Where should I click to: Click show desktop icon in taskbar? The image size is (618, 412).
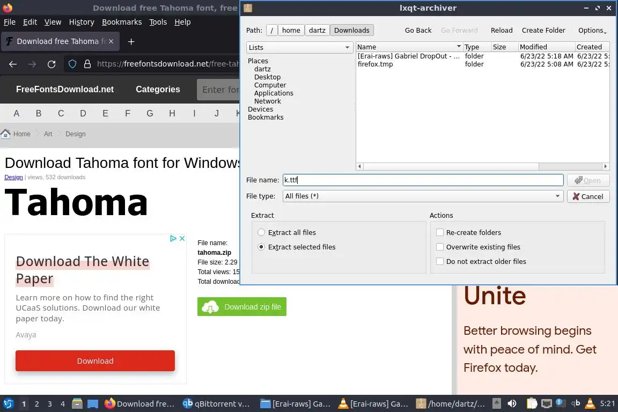click(93, 403)
